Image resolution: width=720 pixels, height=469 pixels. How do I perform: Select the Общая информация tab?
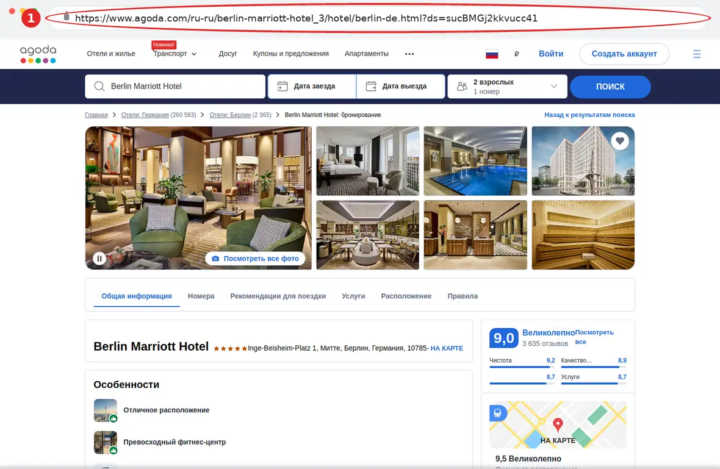[137, 296]
